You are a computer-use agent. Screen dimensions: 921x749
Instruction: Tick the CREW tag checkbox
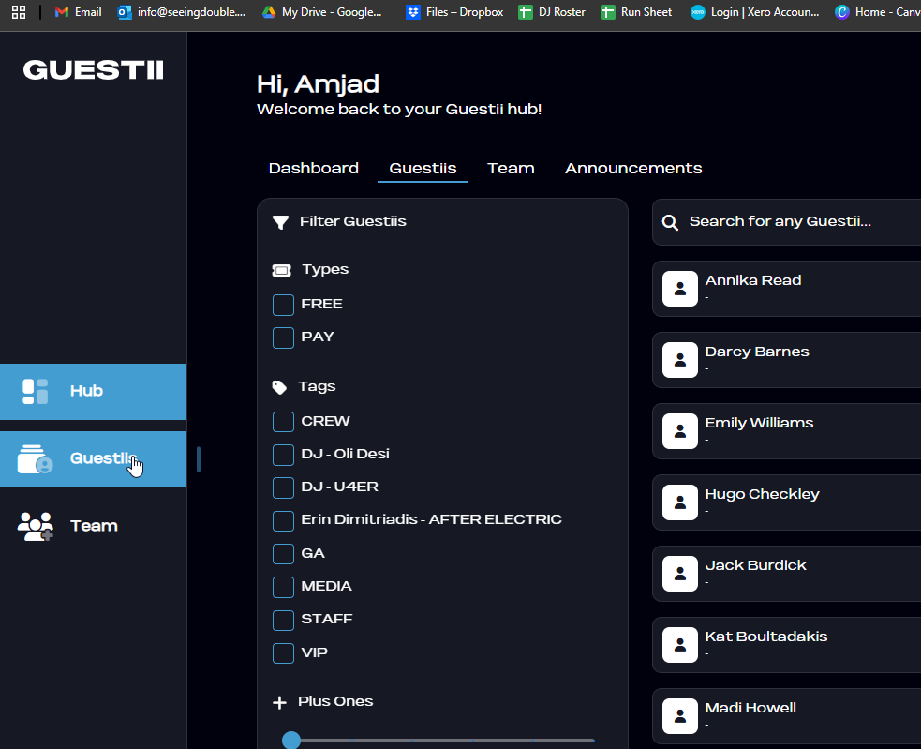[x=283, y=422]
